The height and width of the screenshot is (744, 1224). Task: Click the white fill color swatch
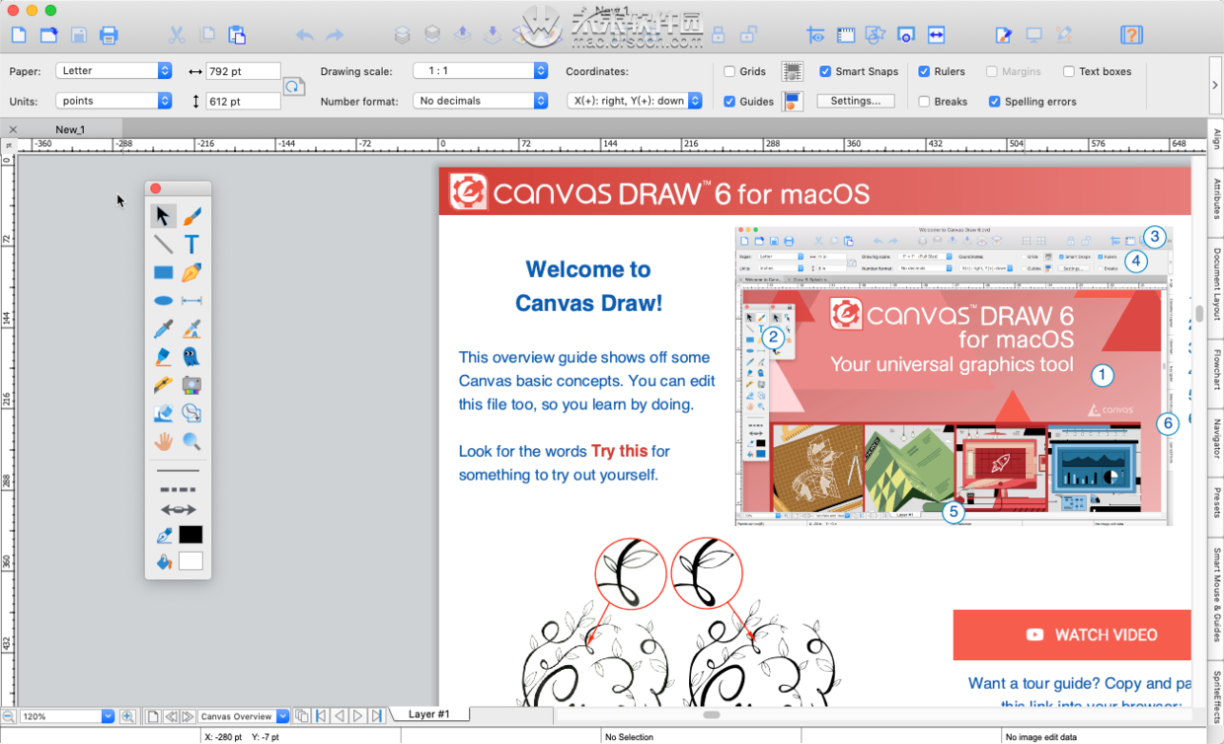pos(191,561)
